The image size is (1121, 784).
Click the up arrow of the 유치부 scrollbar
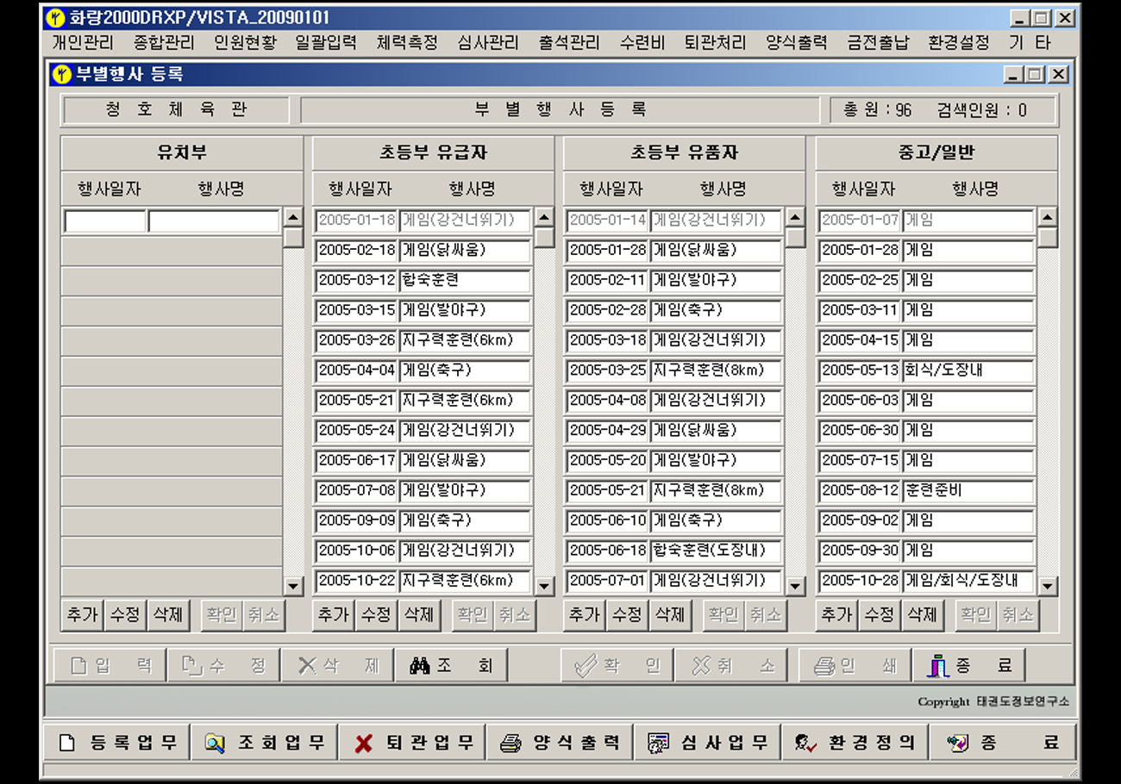[x=293, y=217]
